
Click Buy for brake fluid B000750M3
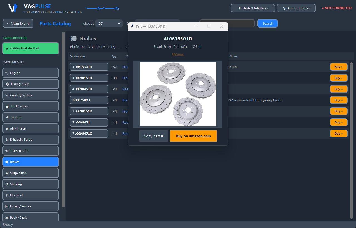(x=339, y=100)
